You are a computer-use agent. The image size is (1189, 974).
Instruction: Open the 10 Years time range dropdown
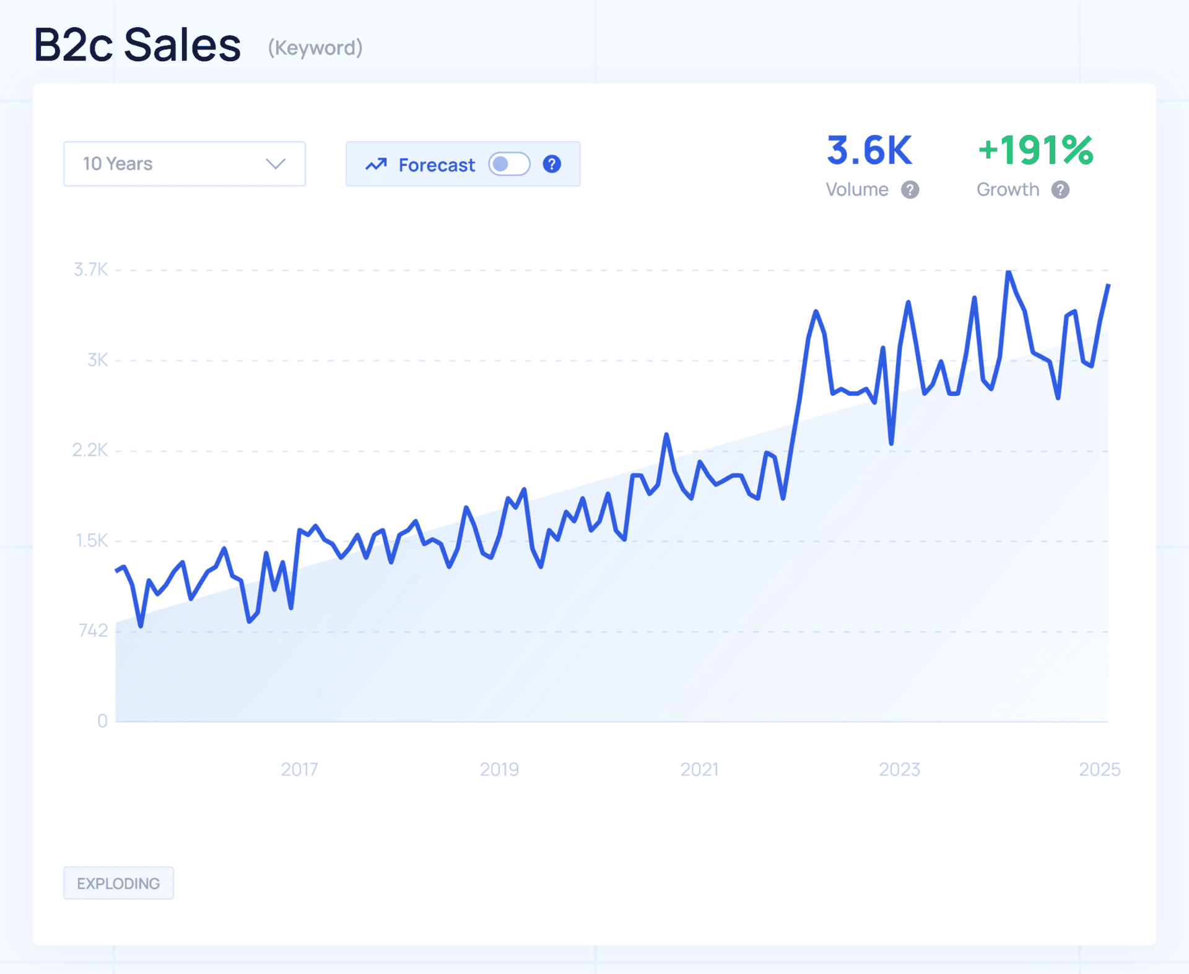(184, 164)
